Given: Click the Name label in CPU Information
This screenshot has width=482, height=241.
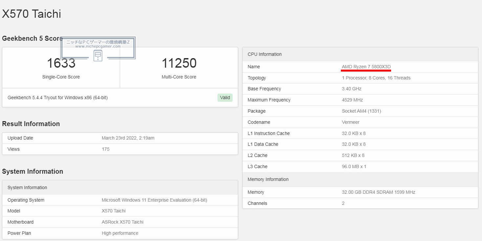Looking at the screenshot, I should pyautogui.click(x=254, y=67).
